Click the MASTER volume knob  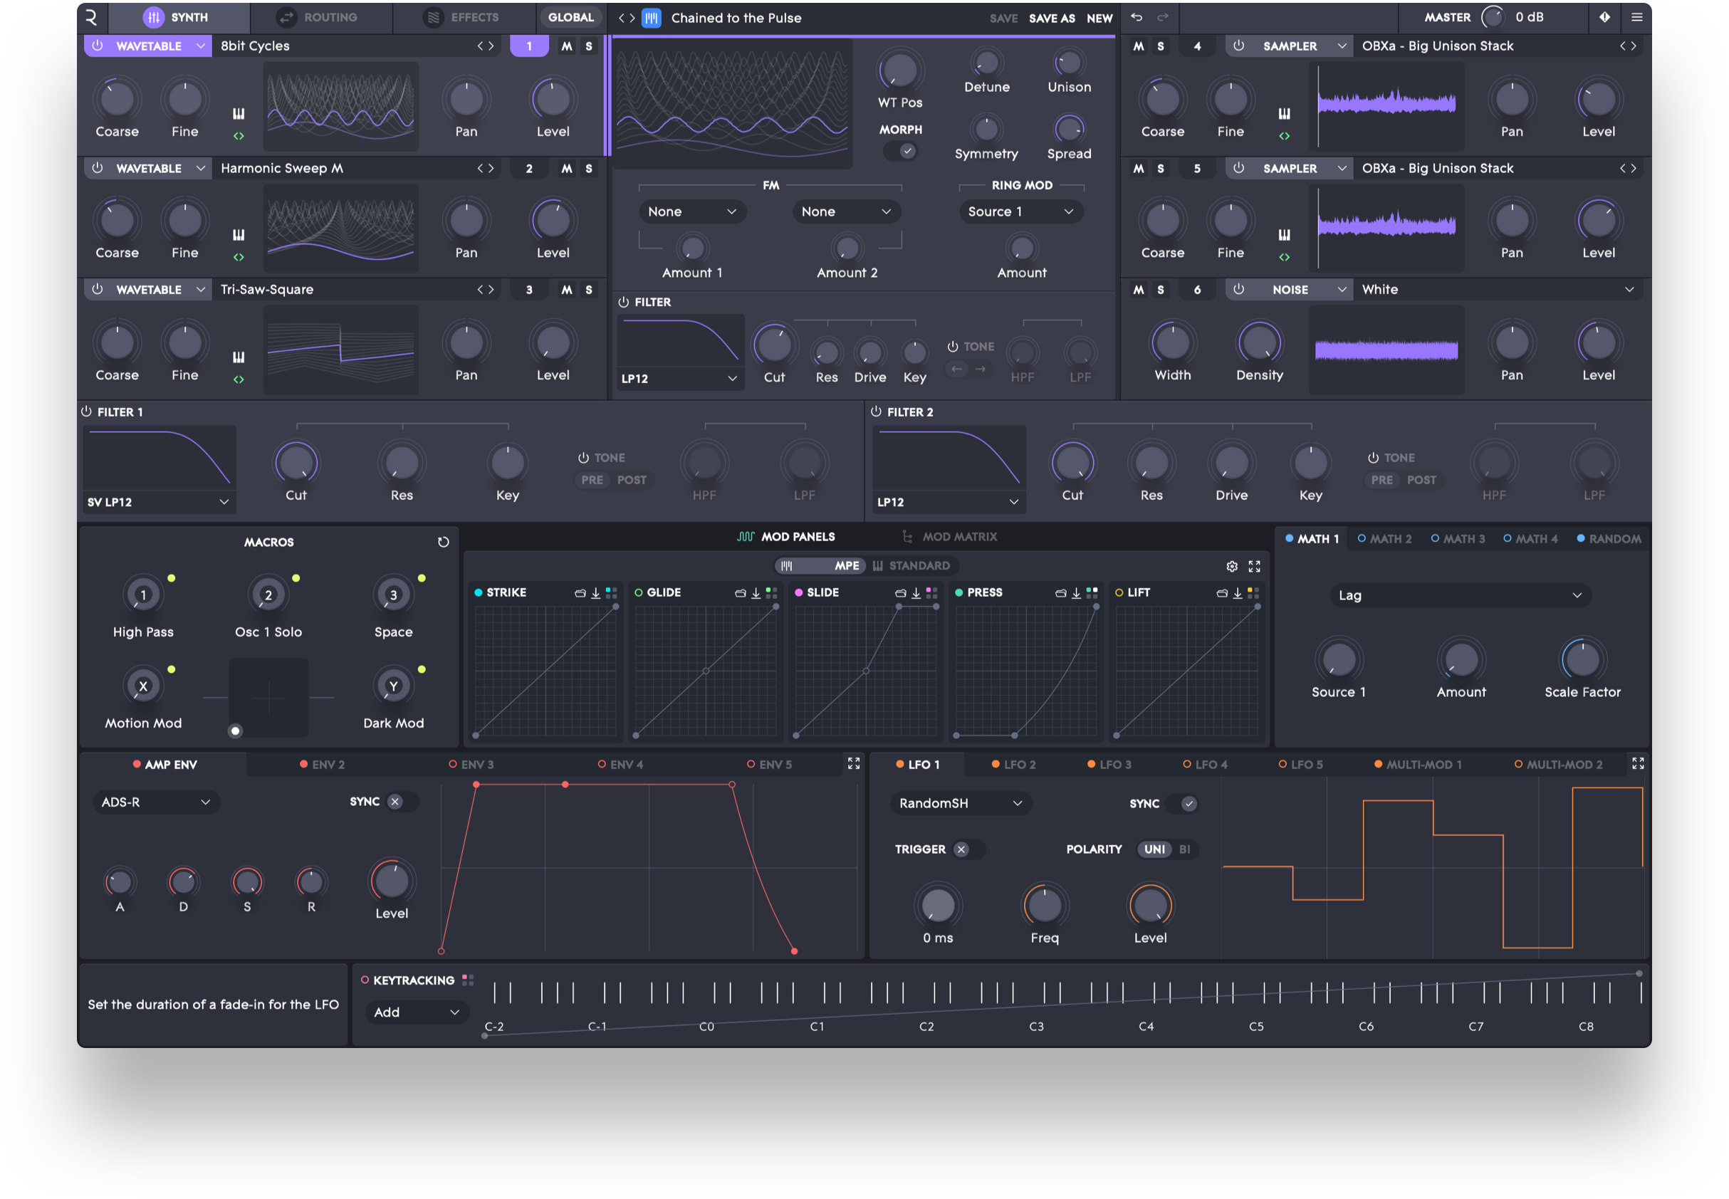(x=1492, y=17)
